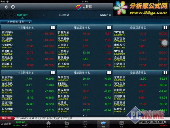Select 鲁阳股份 SZ002088 row
170x128 pixels.
pos(84,97)
